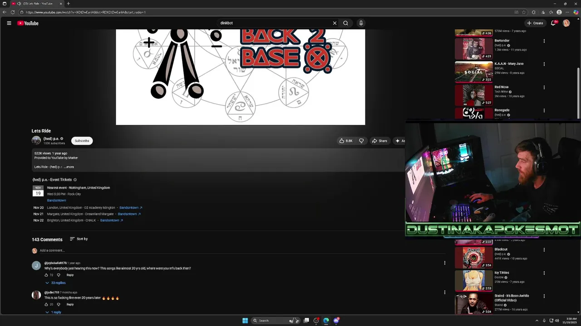Open a new browser tab
581x326 pixels.
pos(69,4)
